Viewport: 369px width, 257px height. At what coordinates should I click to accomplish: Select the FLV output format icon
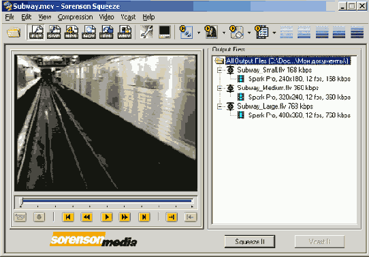pyautogui.click(x=36, y=32)
